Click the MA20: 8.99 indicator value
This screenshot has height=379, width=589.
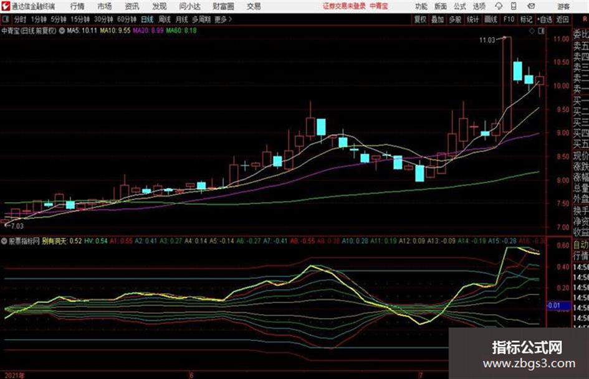tap(148, 30)
